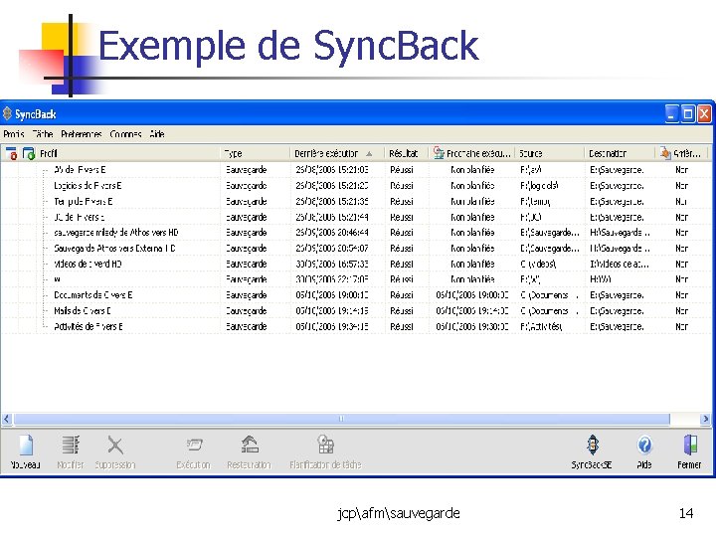Click the SyncBackSE icon
The width and height of the screenshot is (716, 537).
click(593, 445)
